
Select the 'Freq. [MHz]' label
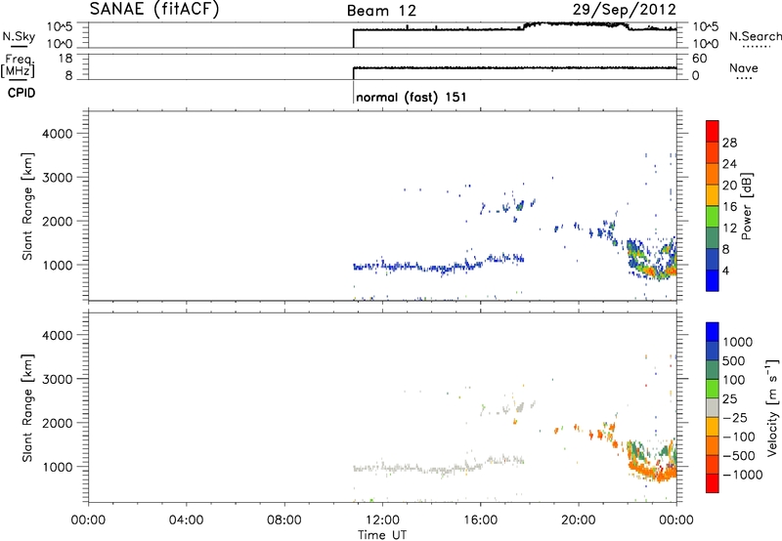[x=18, y=65]
